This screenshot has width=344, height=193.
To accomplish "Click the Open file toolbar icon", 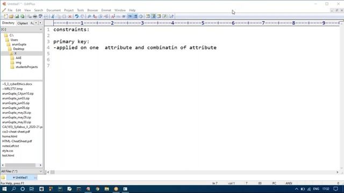I will pyautogui.click(x=11, y=17).
